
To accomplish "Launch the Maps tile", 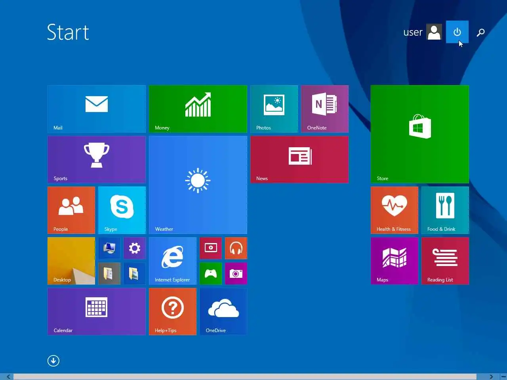I will [x=395, y=261].
